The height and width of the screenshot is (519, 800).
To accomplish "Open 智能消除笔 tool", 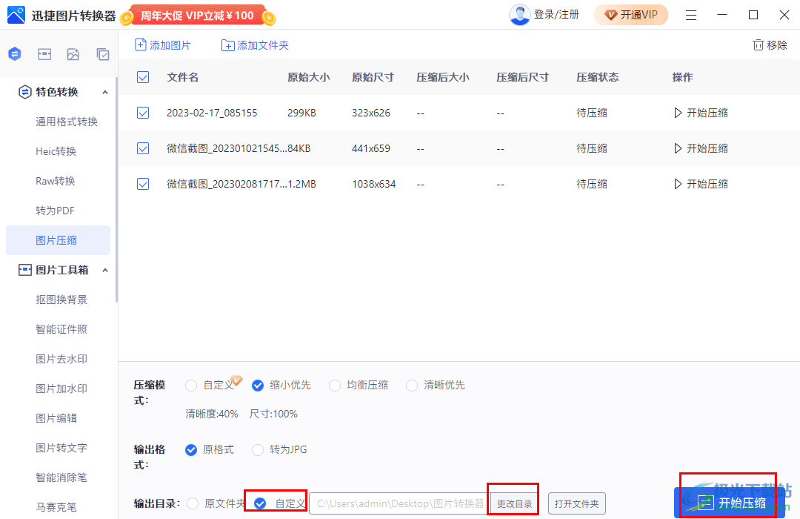I will [x=61, y=477].
